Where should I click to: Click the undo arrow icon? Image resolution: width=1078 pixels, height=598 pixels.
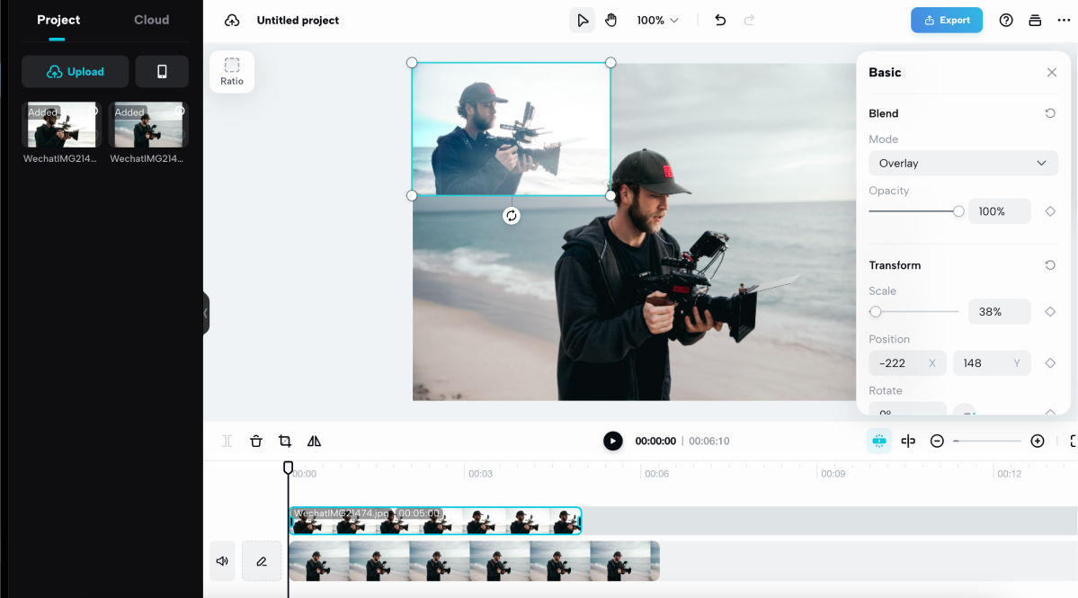[x=720, y=20]
